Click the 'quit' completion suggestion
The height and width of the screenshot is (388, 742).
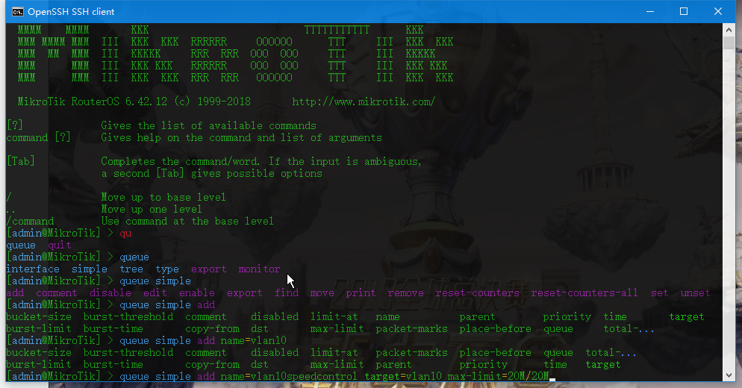tap(60, 245)
